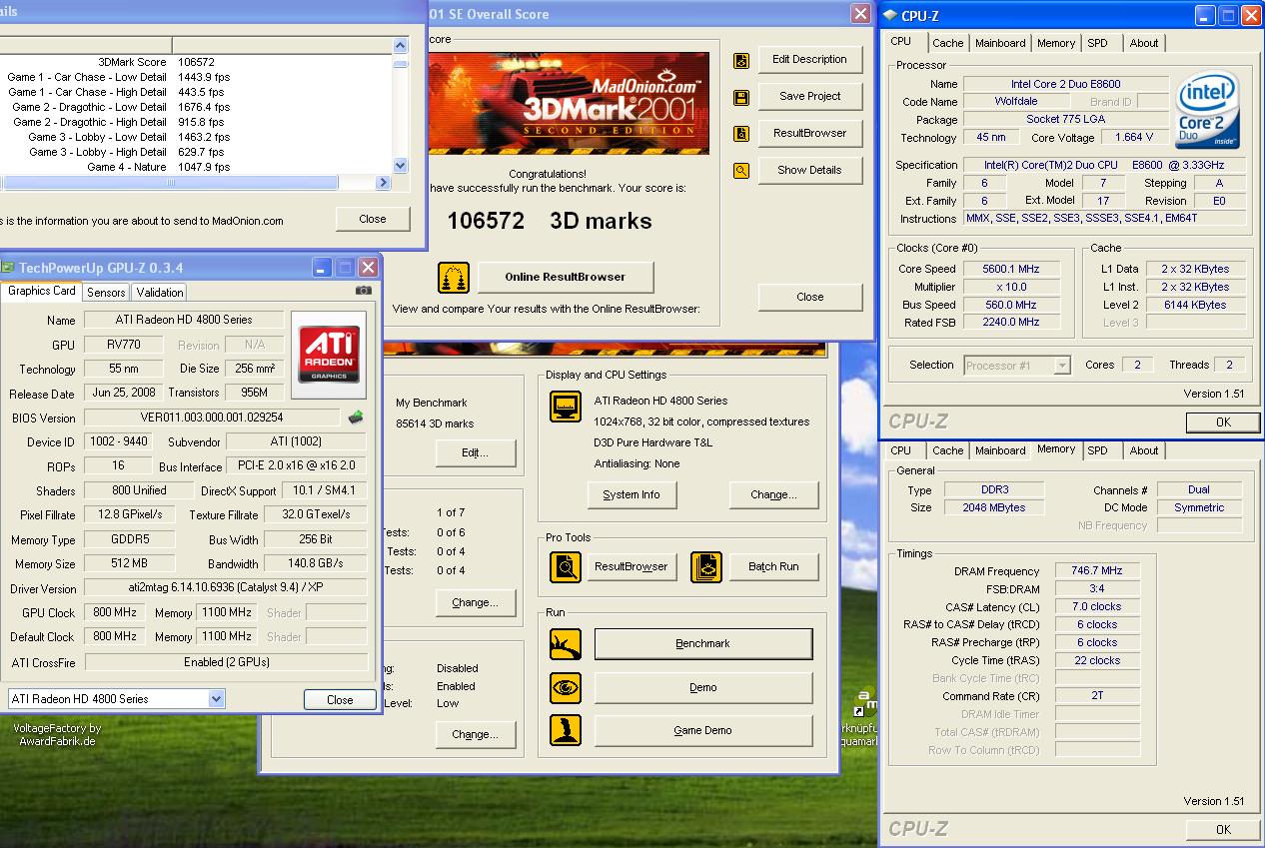Open the CPU tab in lower CPU-Z window
The height and width of the screenshot is (848, 1265).
click(x=901, y=450)
